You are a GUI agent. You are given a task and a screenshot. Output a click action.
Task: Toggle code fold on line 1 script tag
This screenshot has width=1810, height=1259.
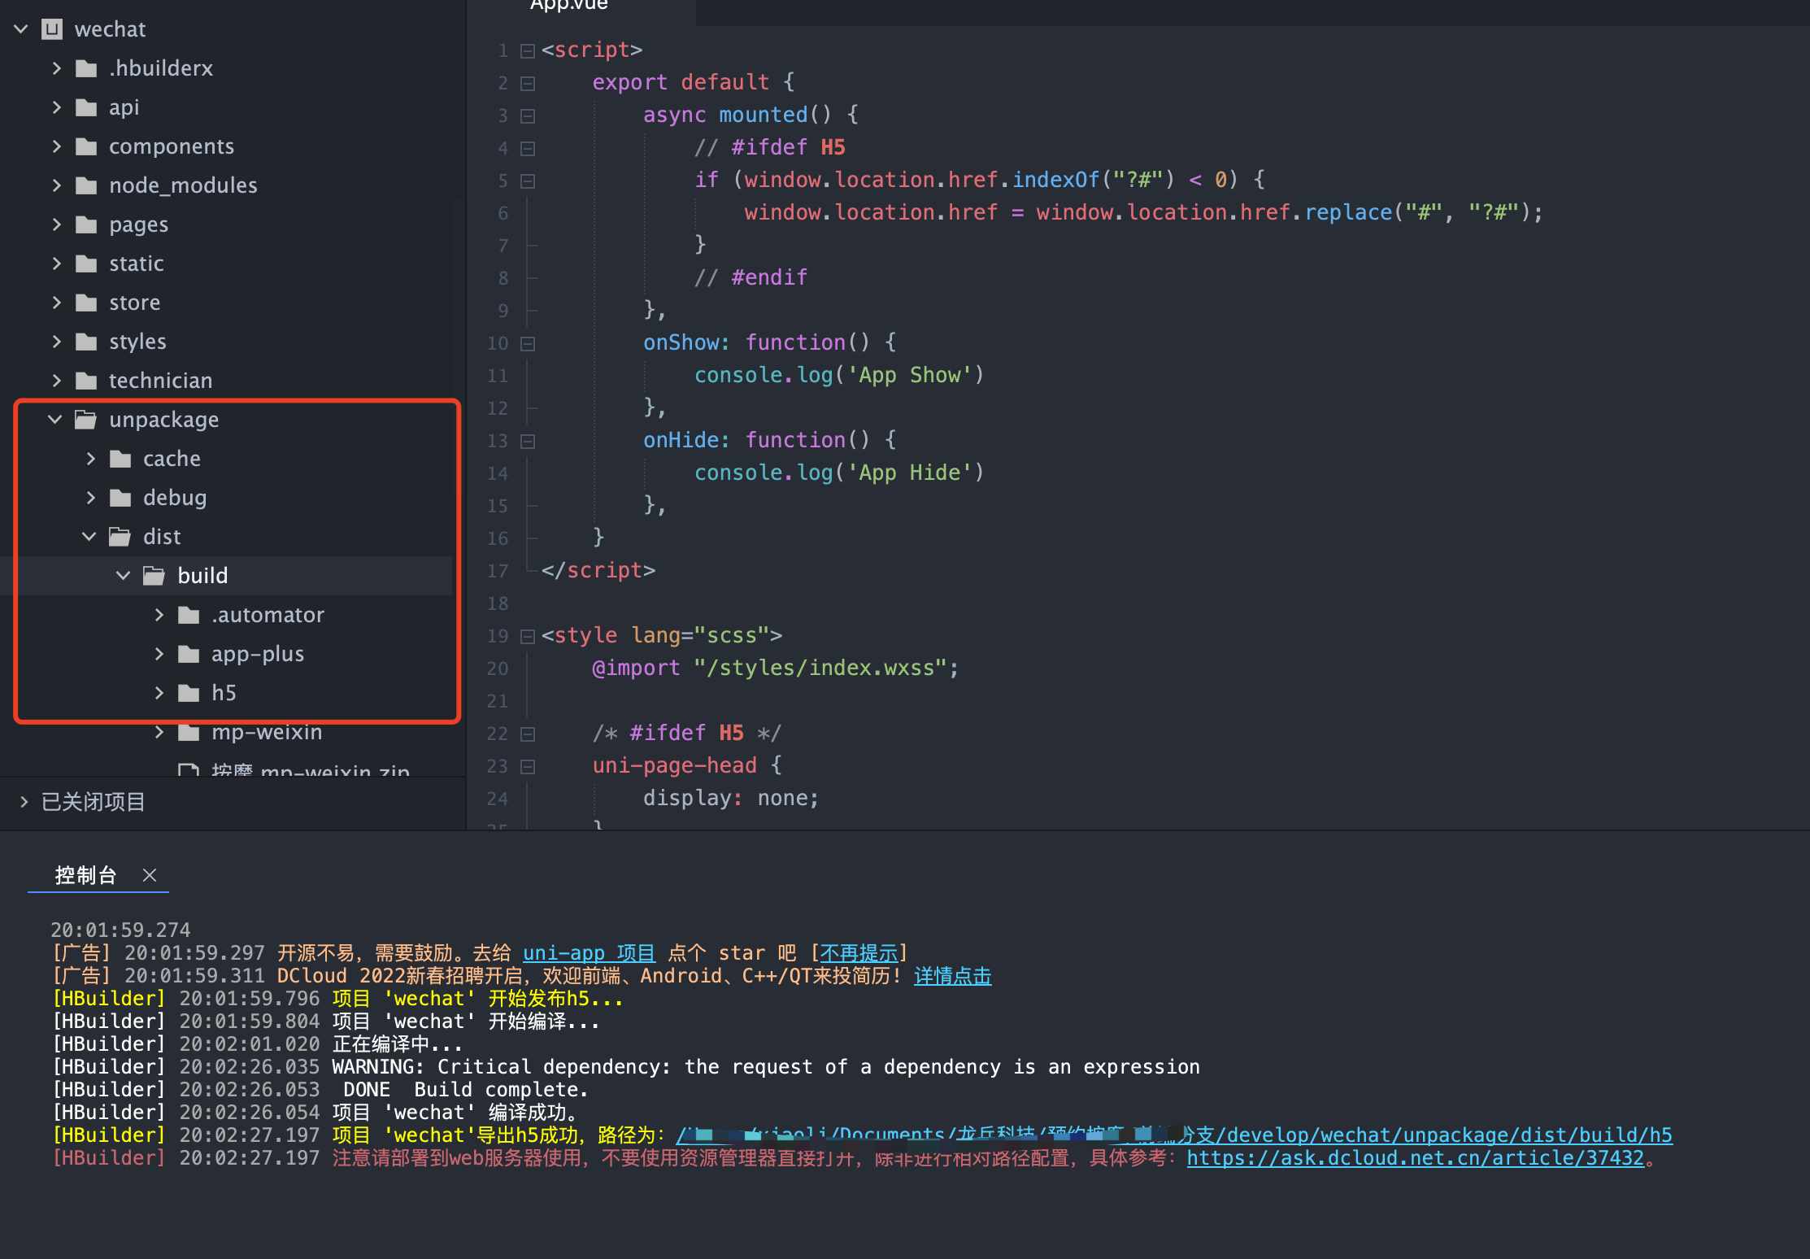pos(528,51)
